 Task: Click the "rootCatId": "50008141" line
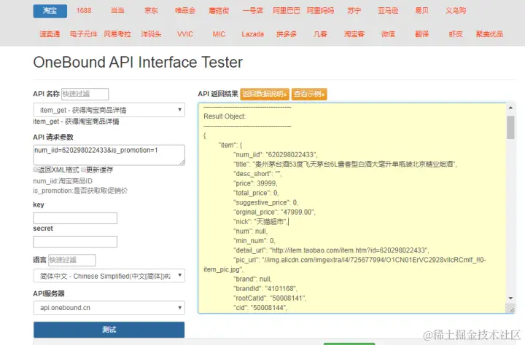coord(270,298)
